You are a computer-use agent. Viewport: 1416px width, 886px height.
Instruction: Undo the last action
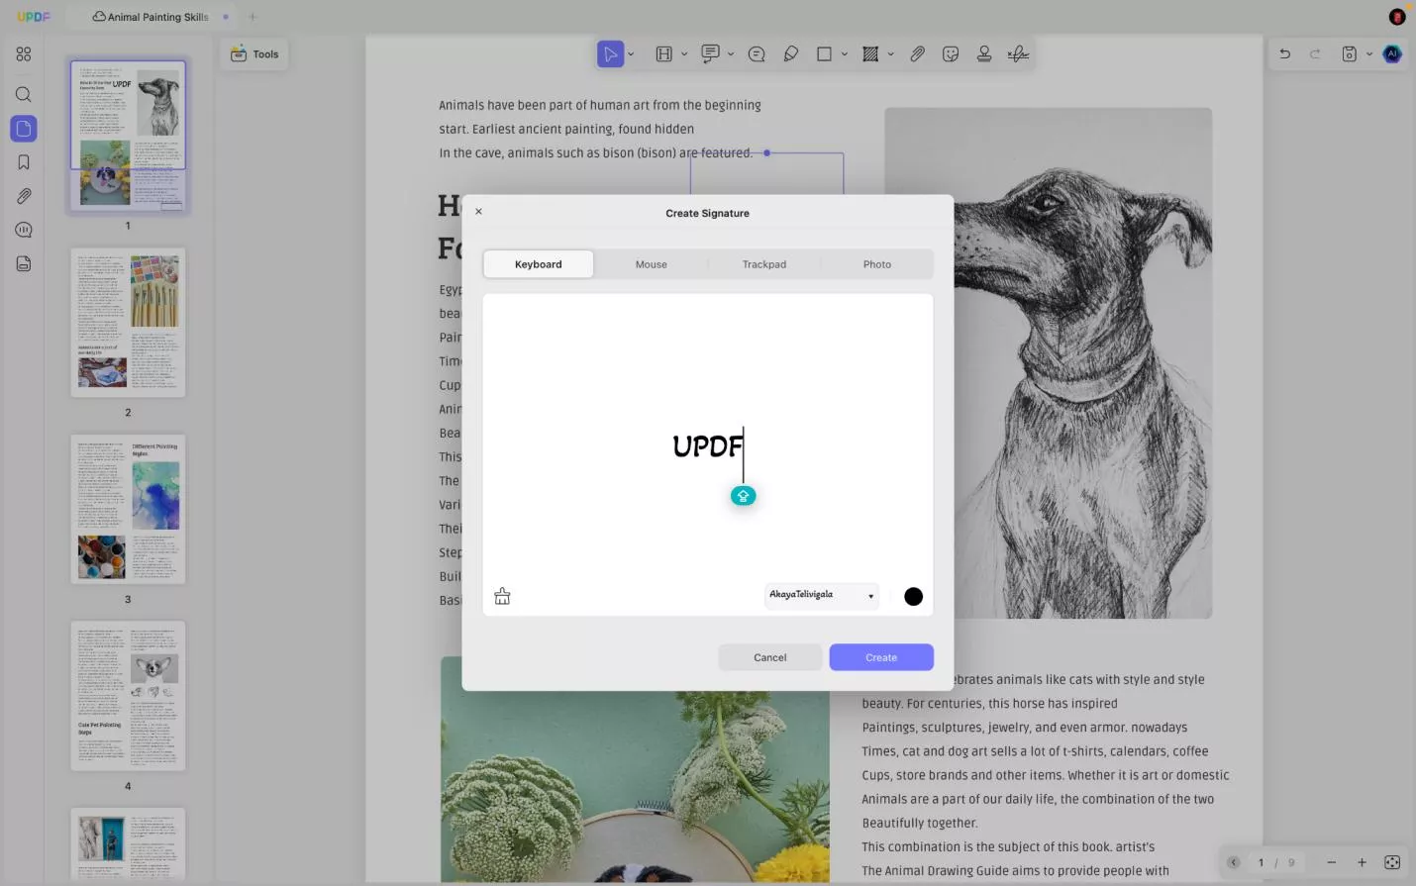click(1285, 54)
